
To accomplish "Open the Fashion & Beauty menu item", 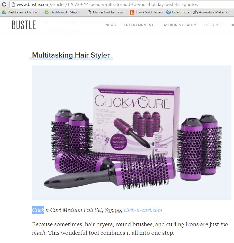I will click(x=179, y=25).
